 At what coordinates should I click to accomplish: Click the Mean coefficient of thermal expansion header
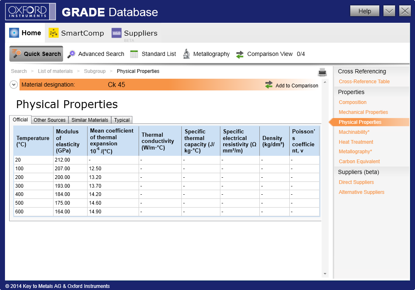point(113,141)
